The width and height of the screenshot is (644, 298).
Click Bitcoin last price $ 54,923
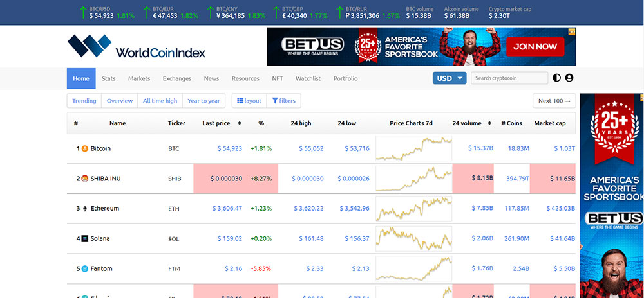click(230, 148)
